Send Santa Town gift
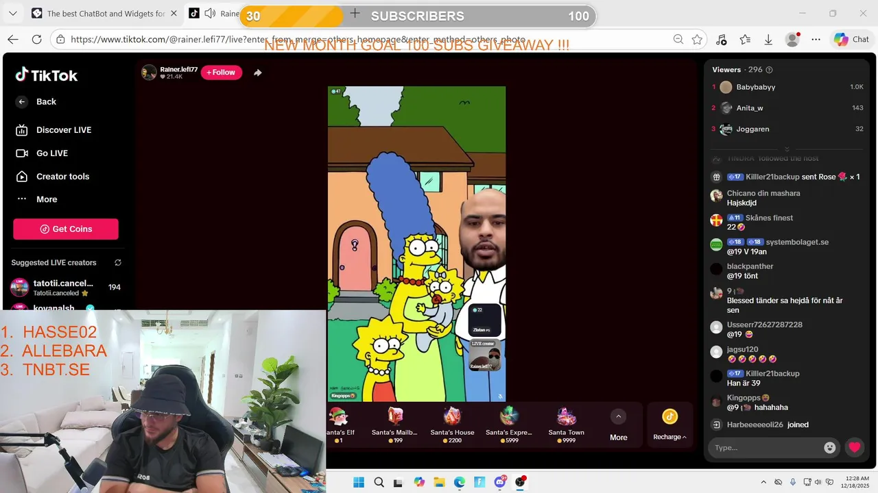Image resolution: width=878 pixels, height=493 pixels. 567,425
